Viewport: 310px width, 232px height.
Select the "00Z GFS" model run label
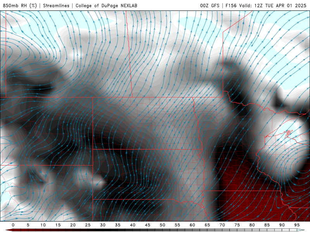tap(210, 5)
